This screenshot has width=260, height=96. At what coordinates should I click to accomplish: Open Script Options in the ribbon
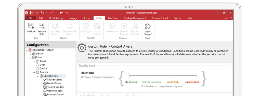[97, 26]
